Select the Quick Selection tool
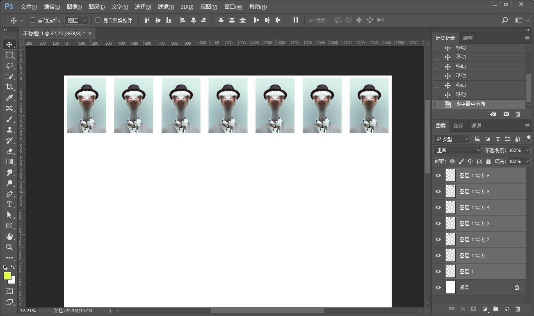Viewport: 534px width, 316px height. click(x=9, y=76)
